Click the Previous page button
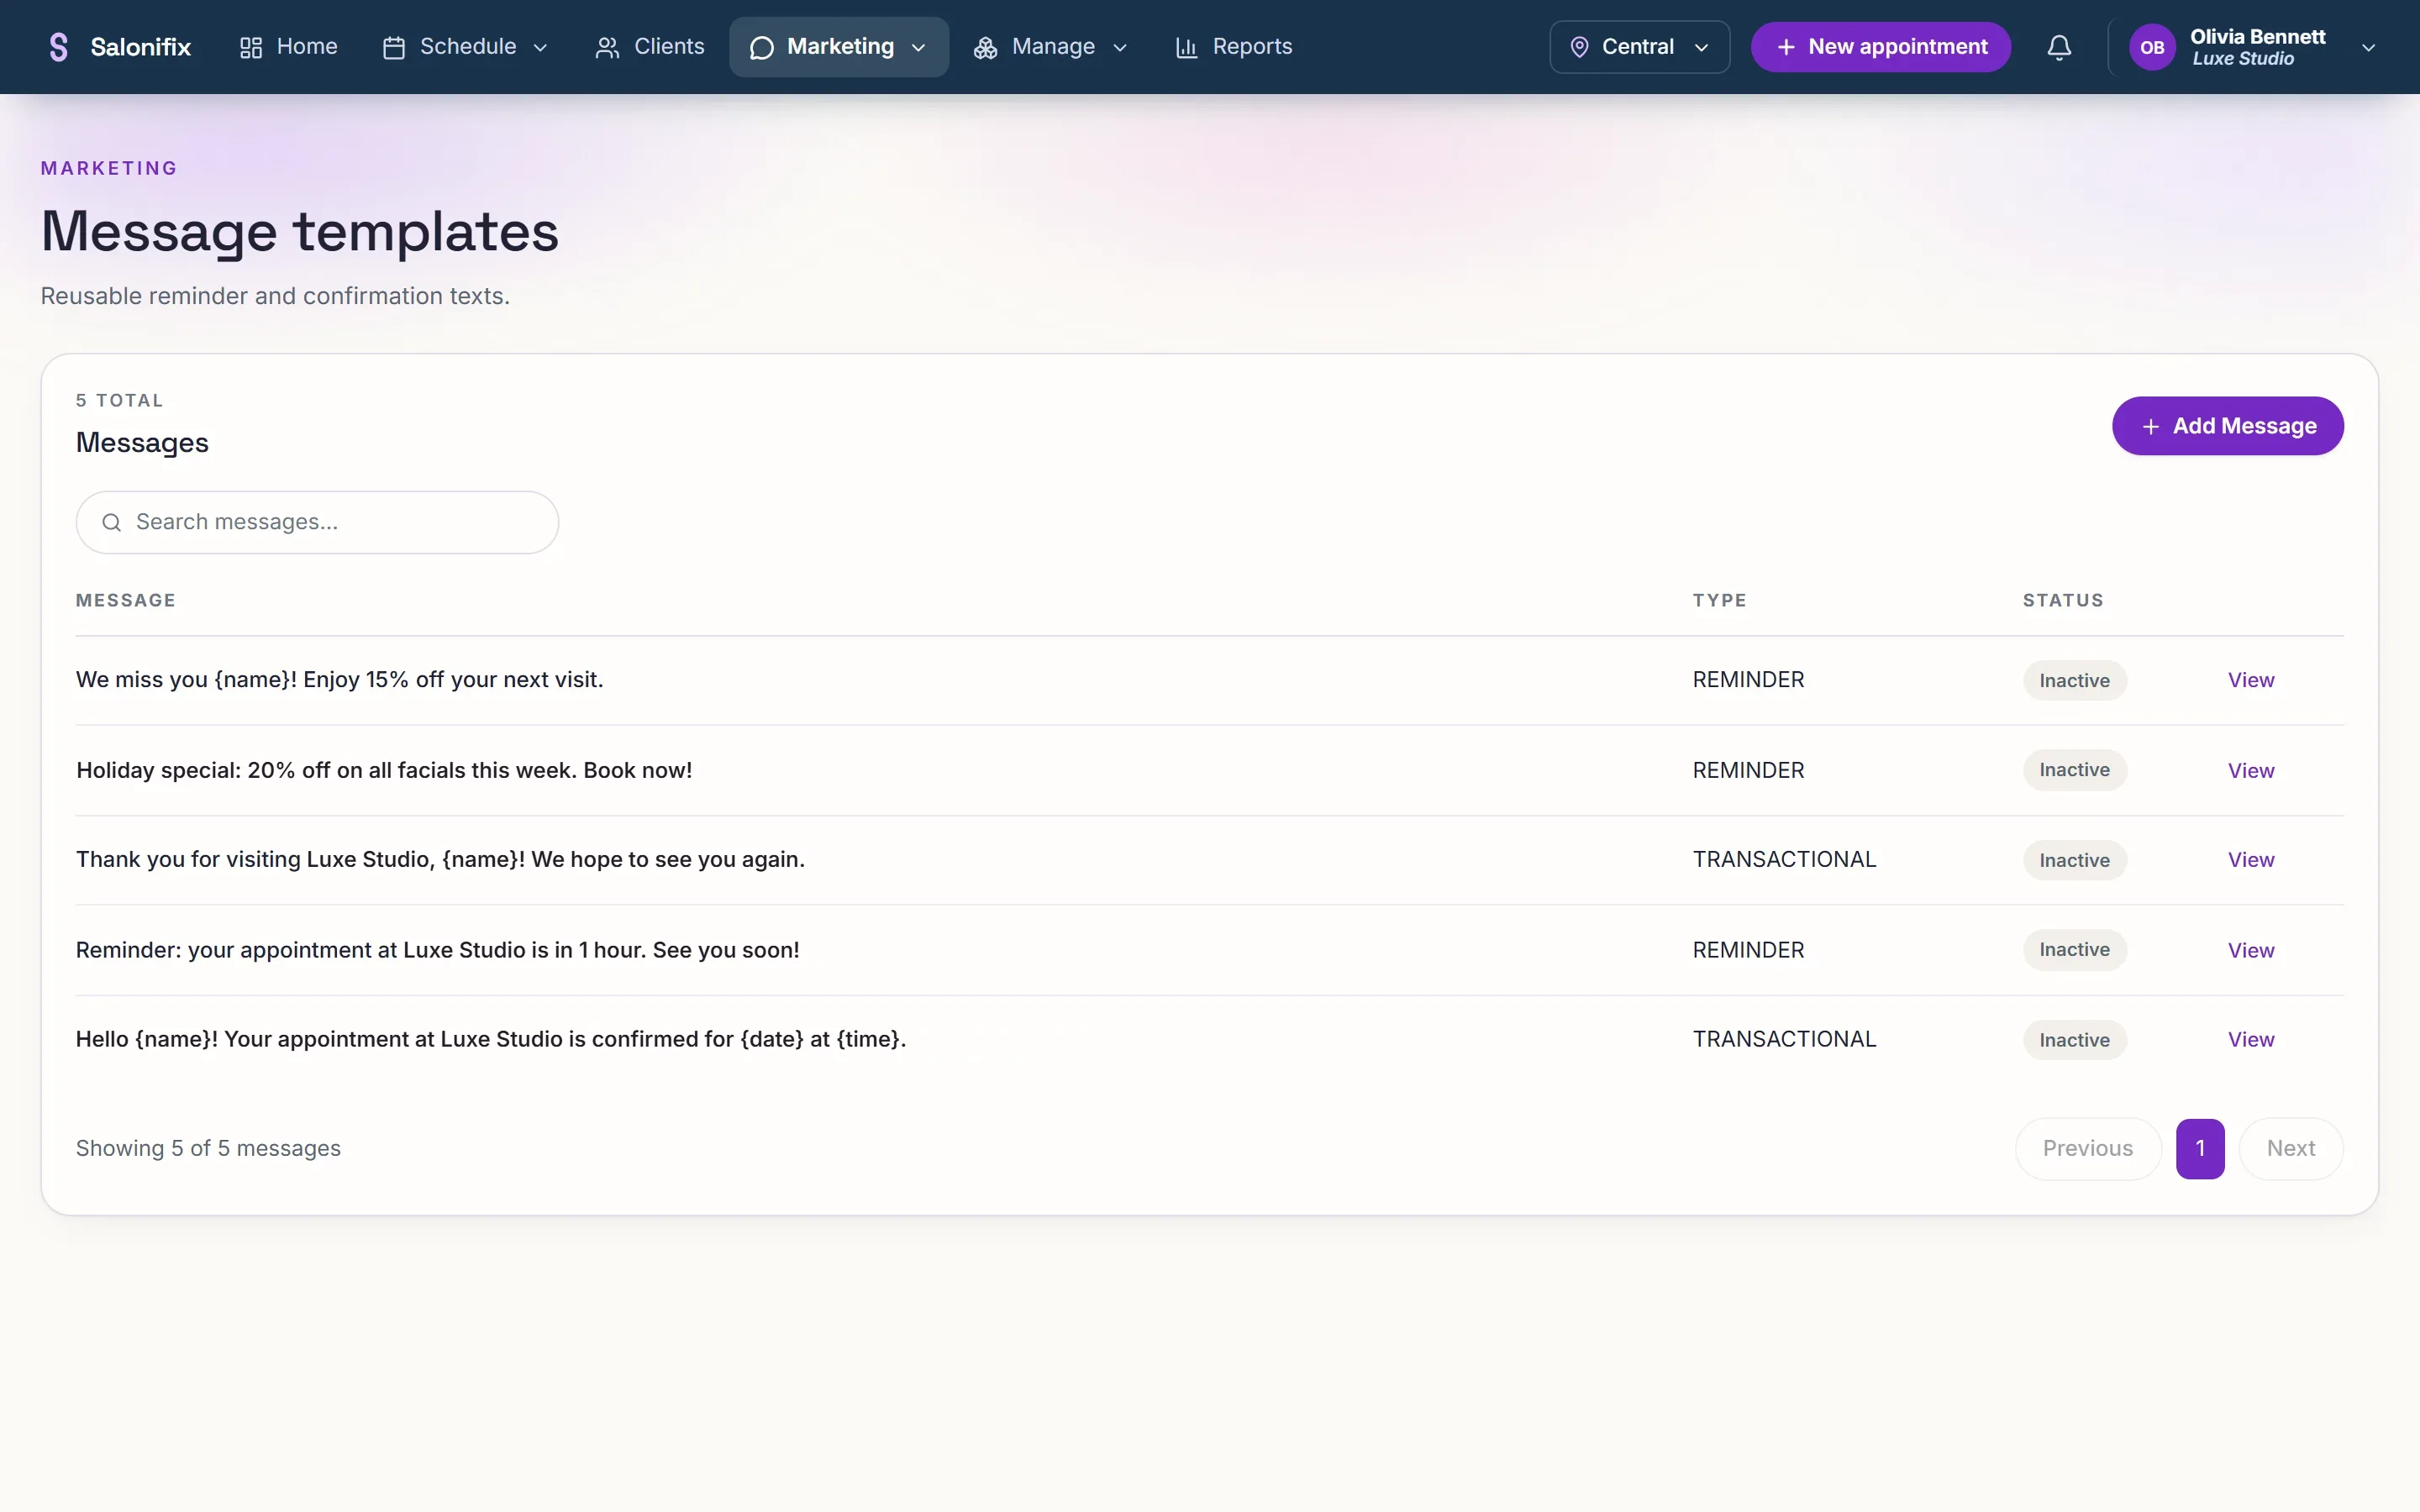 [2087, 1148]
